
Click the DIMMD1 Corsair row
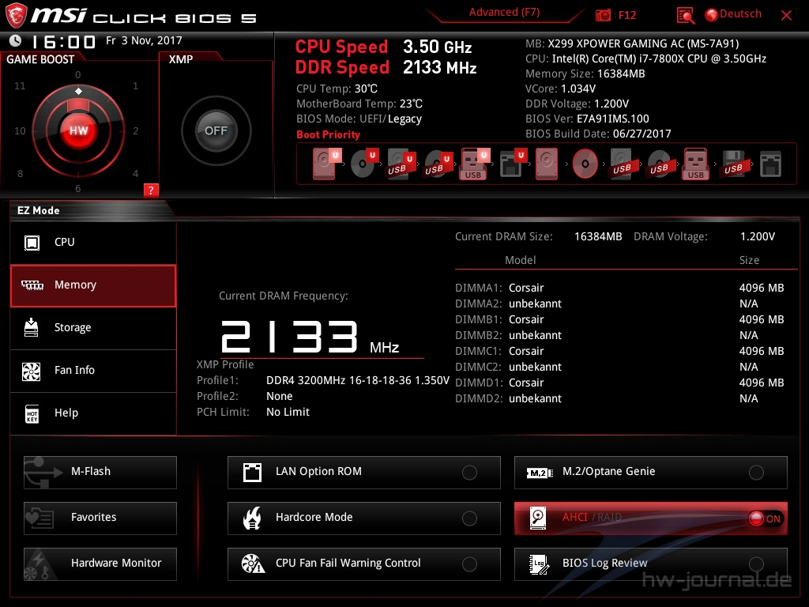[619, 383]
